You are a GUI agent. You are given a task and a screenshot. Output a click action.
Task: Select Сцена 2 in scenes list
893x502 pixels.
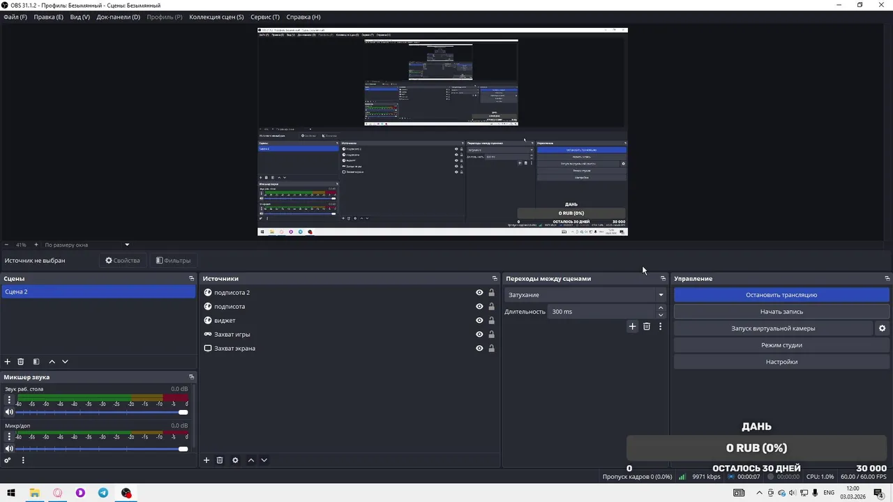pos(98,292)
